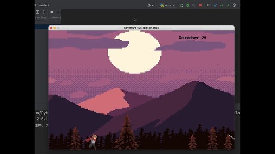Image resolution: width=275 pixels, height=154 pixels.
Task: Click the 'monsters' breadcrumb text
Action: tap(43, 5)
